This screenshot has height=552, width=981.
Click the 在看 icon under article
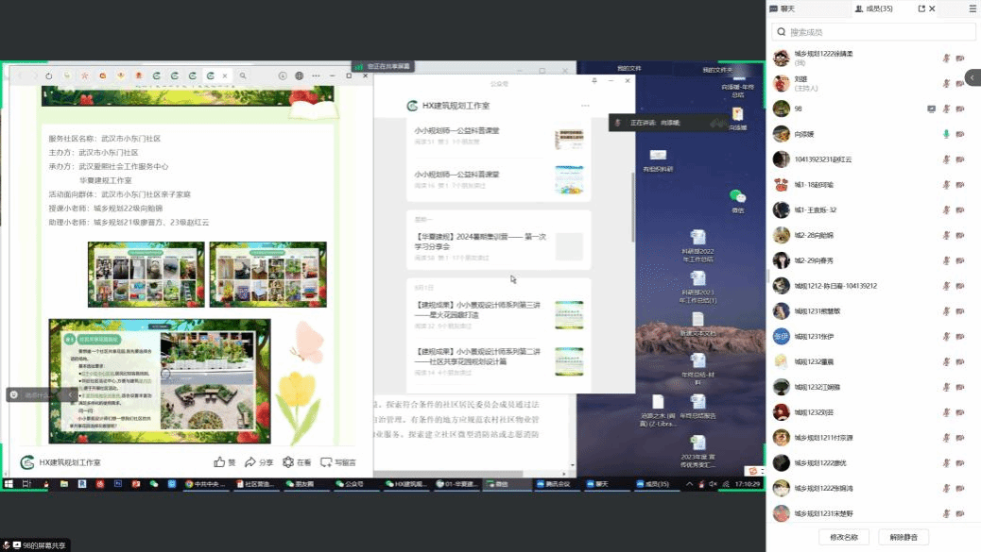[x=296, y=462]
